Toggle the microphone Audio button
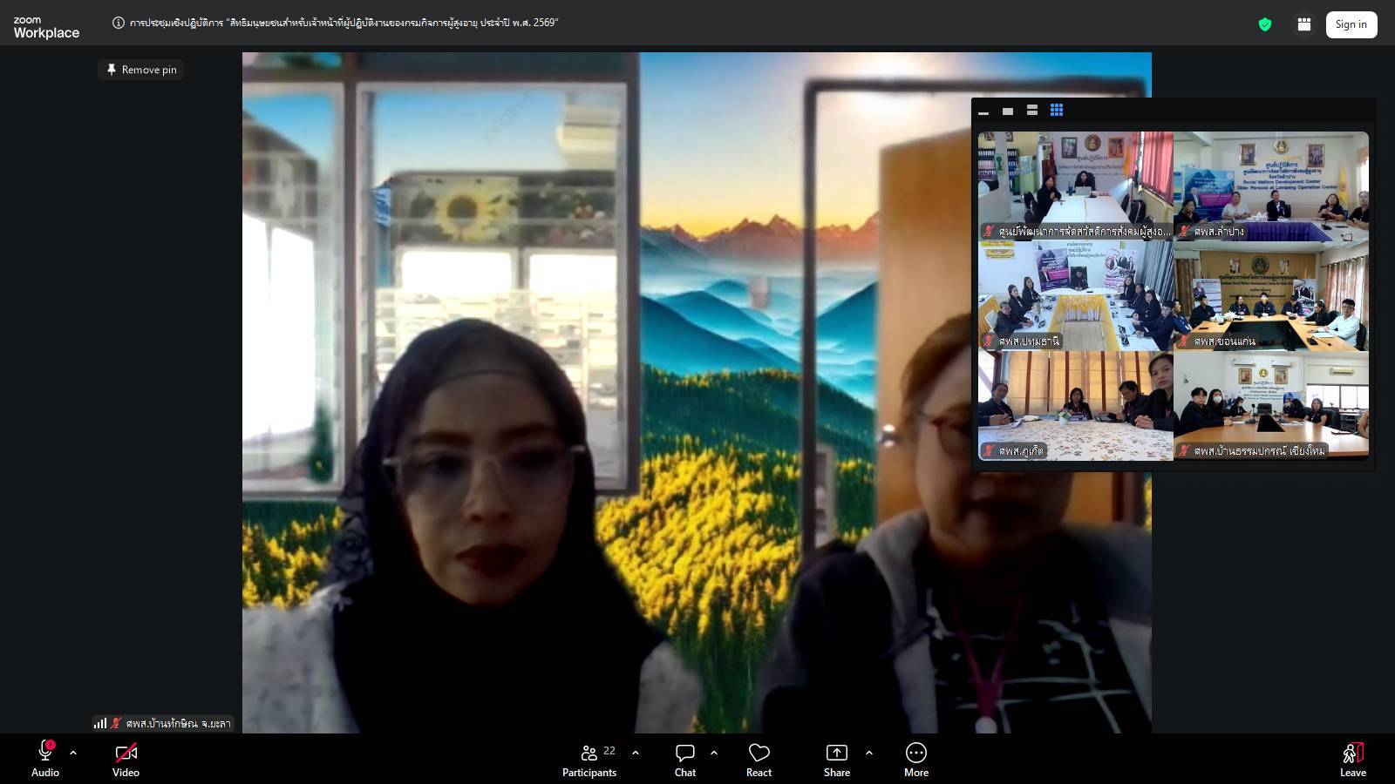The height and width of the screenshot is (784, 1395). (x=45, y=759)
